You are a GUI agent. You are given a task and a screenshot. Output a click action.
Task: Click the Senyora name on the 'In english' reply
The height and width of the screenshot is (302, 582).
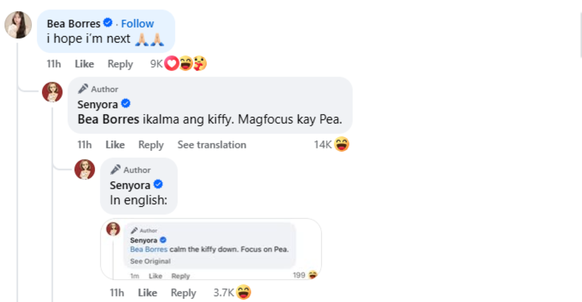click(129, 185)
